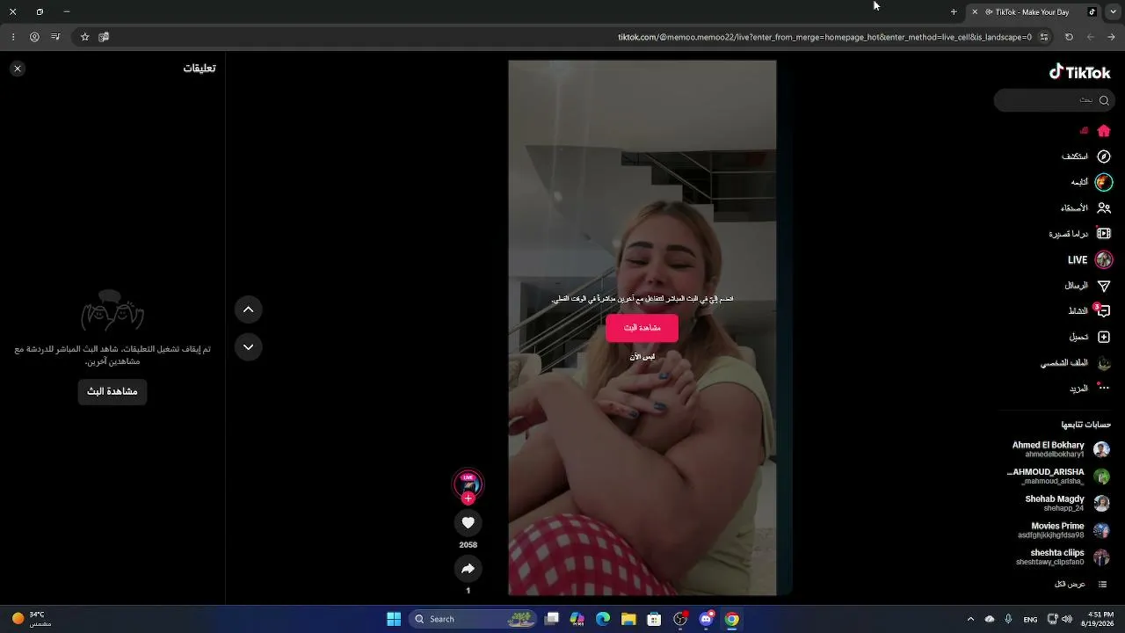Screen dimensions: 1125x633
Task: Open Shehab Magdy's account
Action: [x=1066, y=503]
